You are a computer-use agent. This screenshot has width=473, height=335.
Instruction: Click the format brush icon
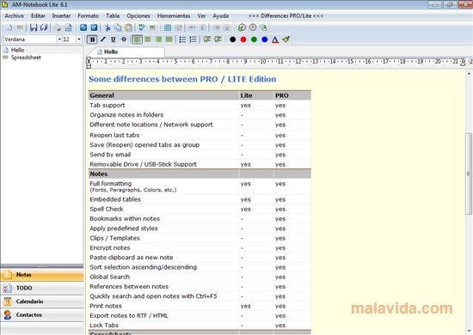coord(286,40)
